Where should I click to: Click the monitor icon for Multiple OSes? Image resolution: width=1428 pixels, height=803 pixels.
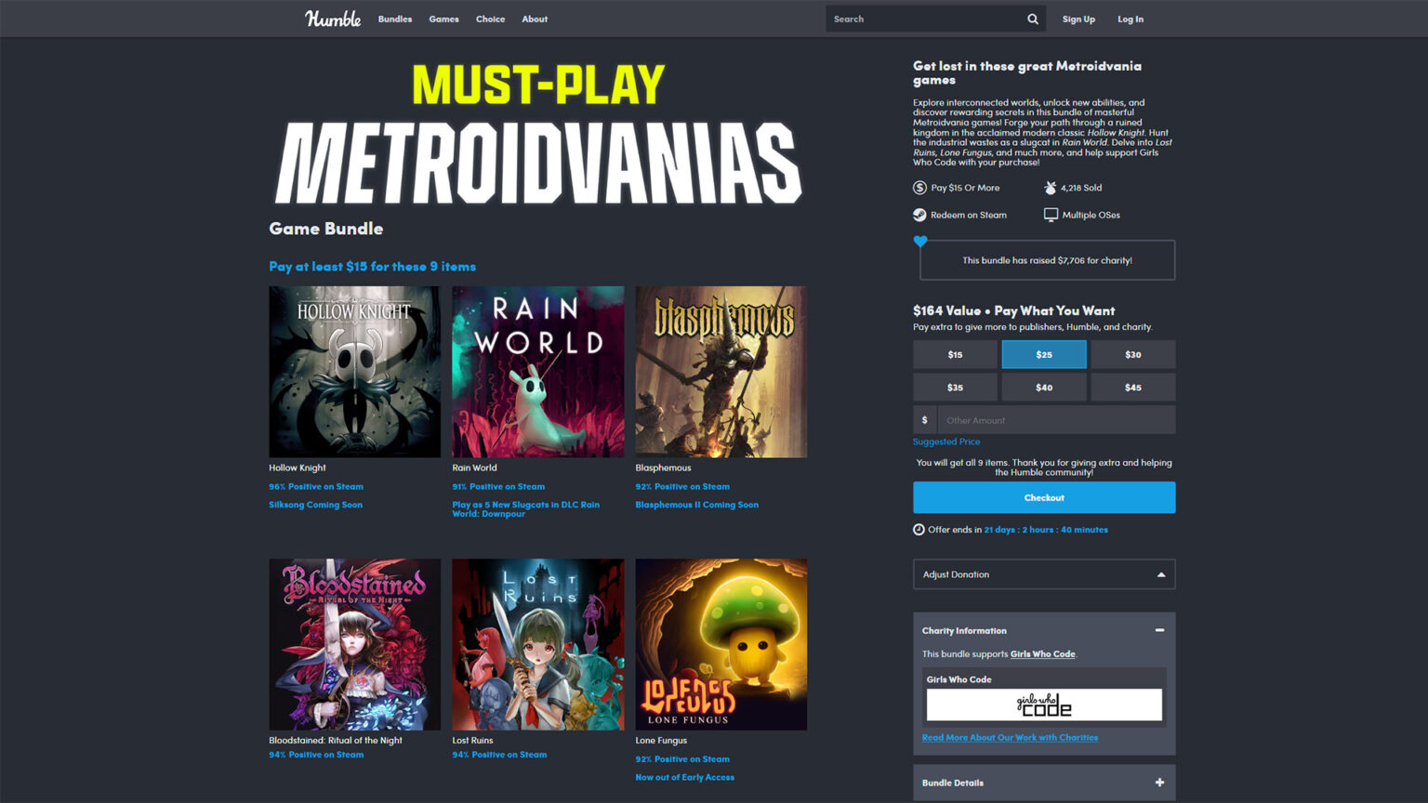point(1049,215)
